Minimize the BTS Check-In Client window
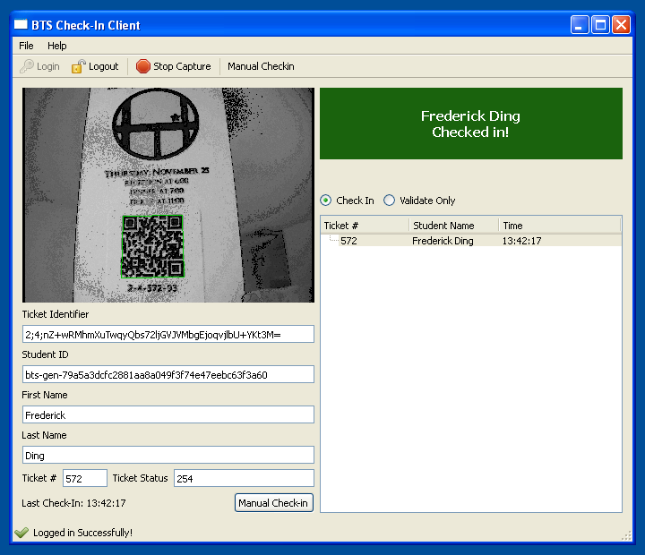This screenshot has width=645, height=555. point(580,25)
